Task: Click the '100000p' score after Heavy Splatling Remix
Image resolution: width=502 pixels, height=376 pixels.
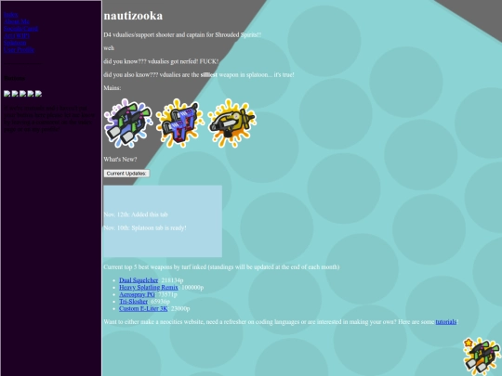Action: tap(192, 288)
